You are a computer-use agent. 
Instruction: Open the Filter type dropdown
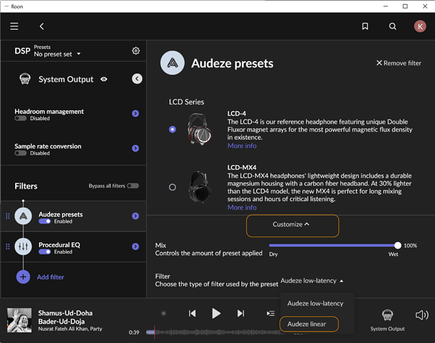(311, 281)
